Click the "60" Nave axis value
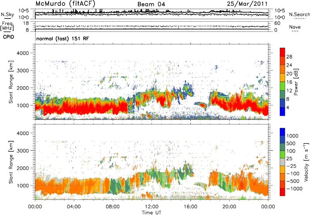 pyautogui.click(x=277, y=23)
